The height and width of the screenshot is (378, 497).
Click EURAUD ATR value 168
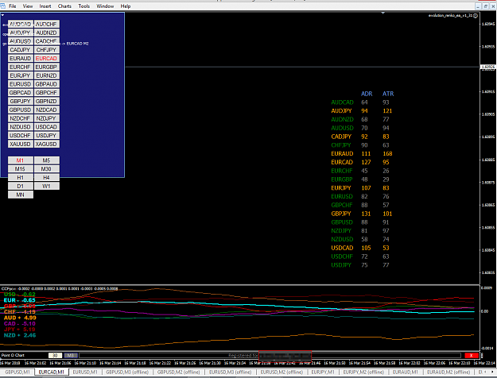(x=387, y=153)
